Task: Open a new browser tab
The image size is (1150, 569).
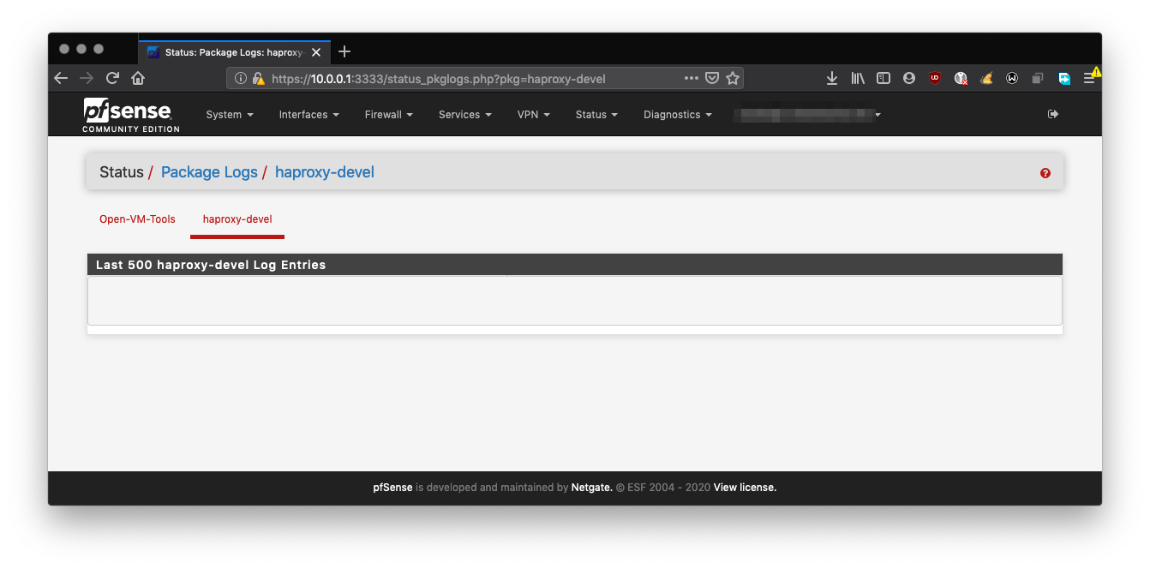Action: (x=344, y=51)
